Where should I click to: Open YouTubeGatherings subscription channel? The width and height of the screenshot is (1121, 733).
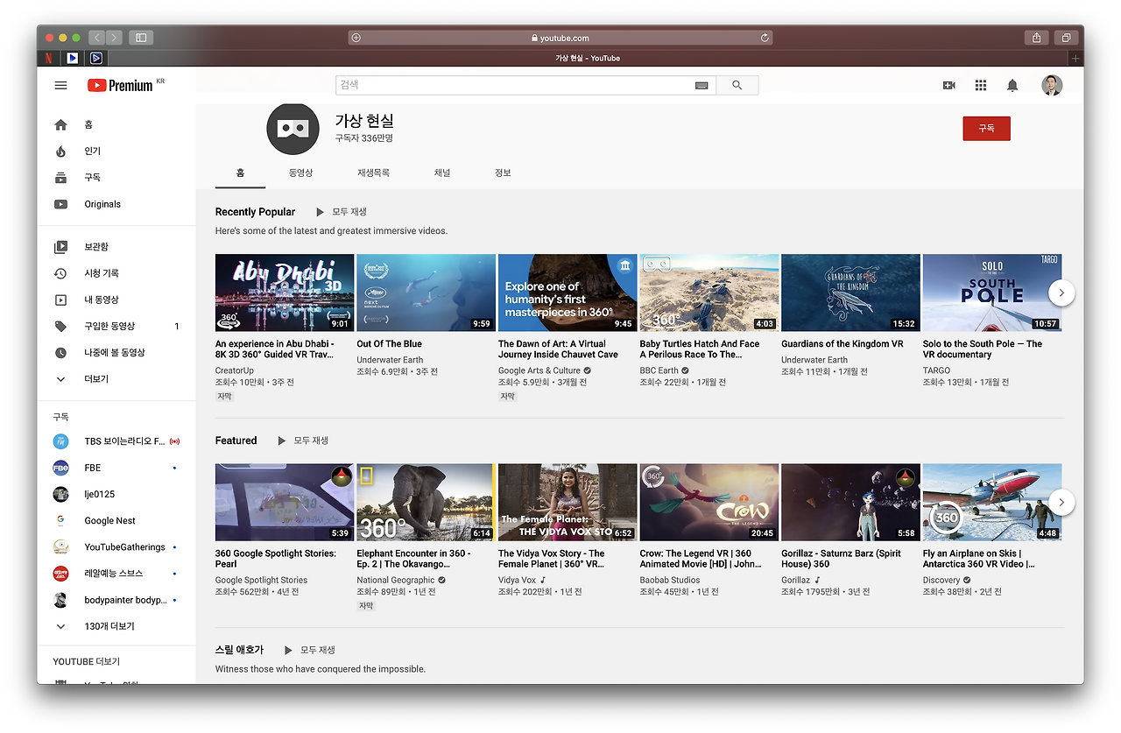116,547
